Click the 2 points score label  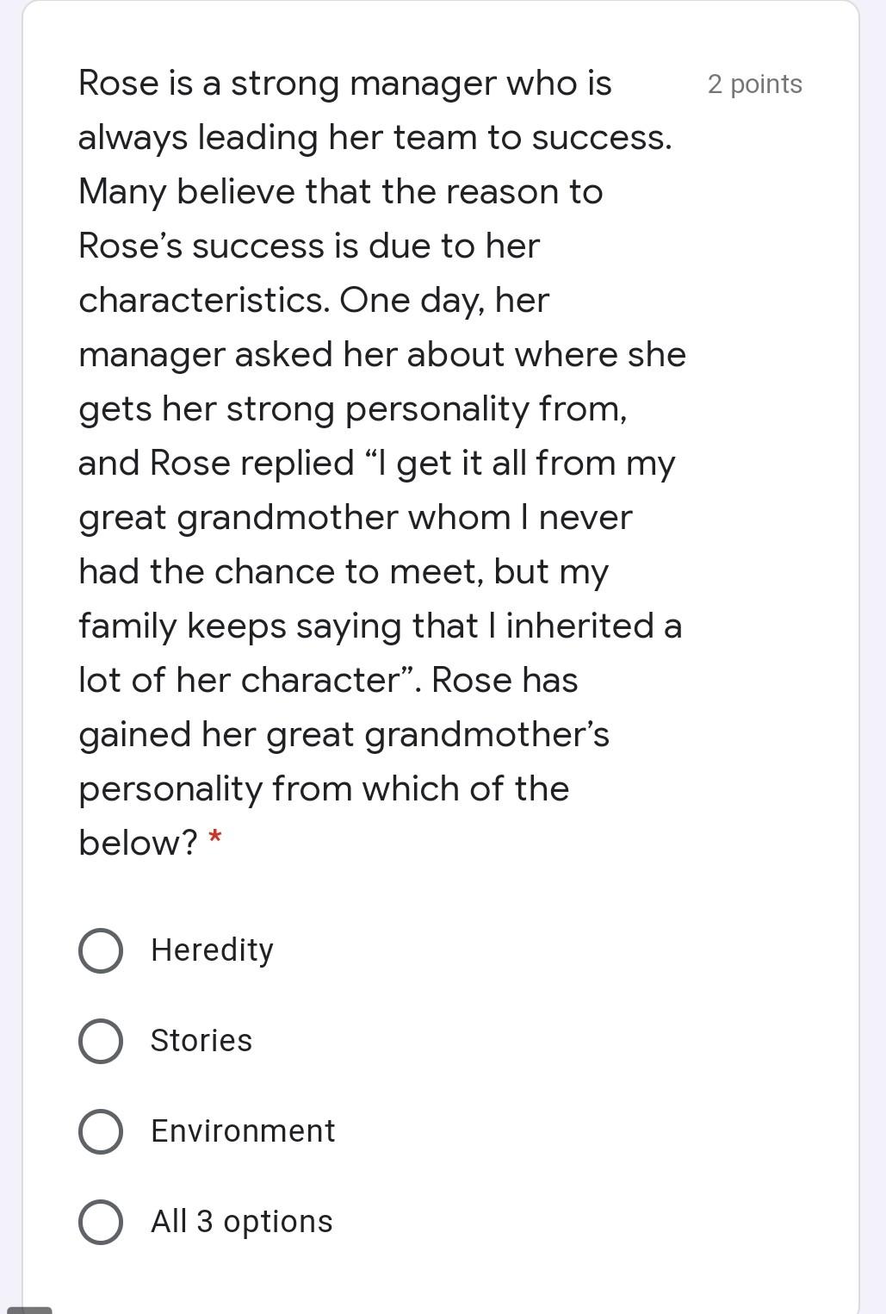pos(755,84)
